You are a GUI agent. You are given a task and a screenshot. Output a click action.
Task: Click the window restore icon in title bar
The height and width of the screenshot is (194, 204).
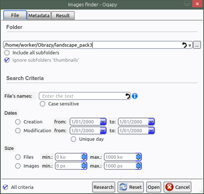pyautogui.click(x=187, y=4)
